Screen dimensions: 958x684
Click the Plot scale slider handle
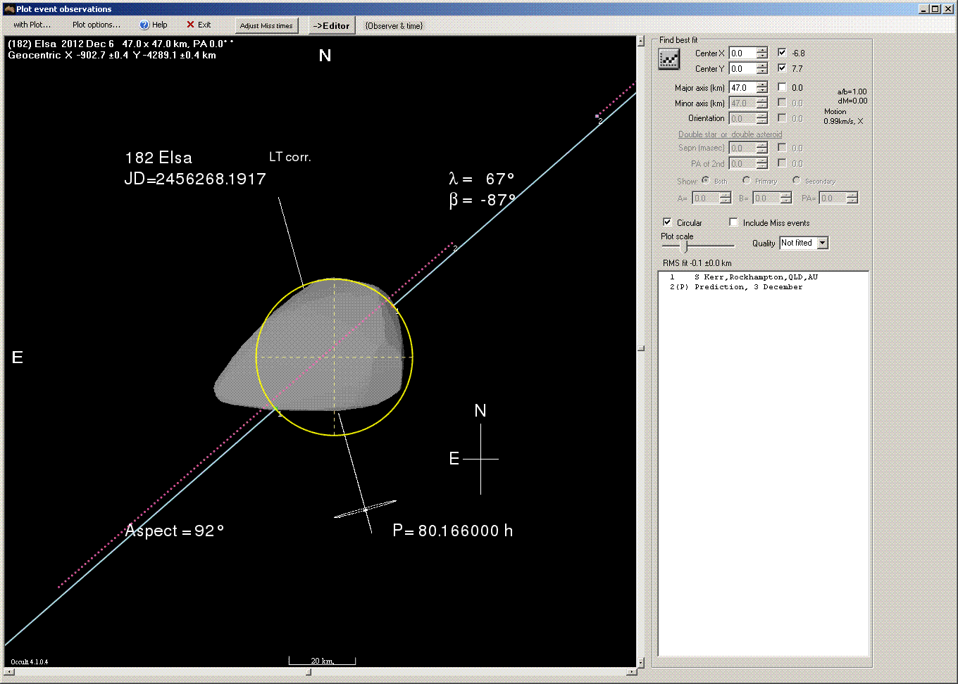pyautogui.click(x=685, y=246)
